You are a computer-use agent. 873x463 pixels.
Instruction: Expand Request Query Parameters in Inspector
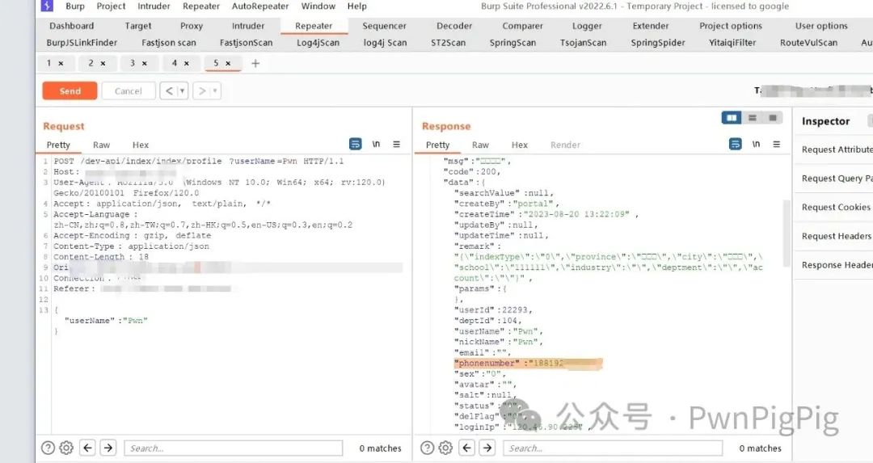[x=837, y=178]
